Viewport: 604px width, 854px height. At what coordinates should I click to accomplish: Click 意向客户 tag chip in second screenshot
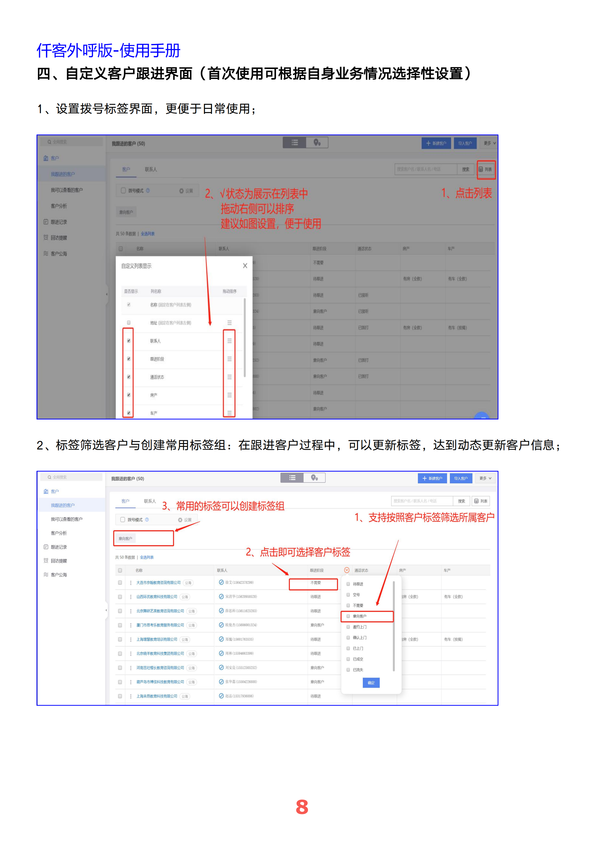click(125, 539)
